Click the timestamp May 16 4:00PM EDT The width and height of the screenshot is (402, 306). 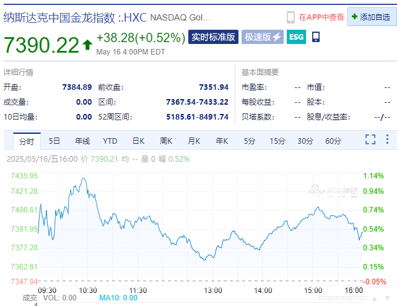click(131, 52)
